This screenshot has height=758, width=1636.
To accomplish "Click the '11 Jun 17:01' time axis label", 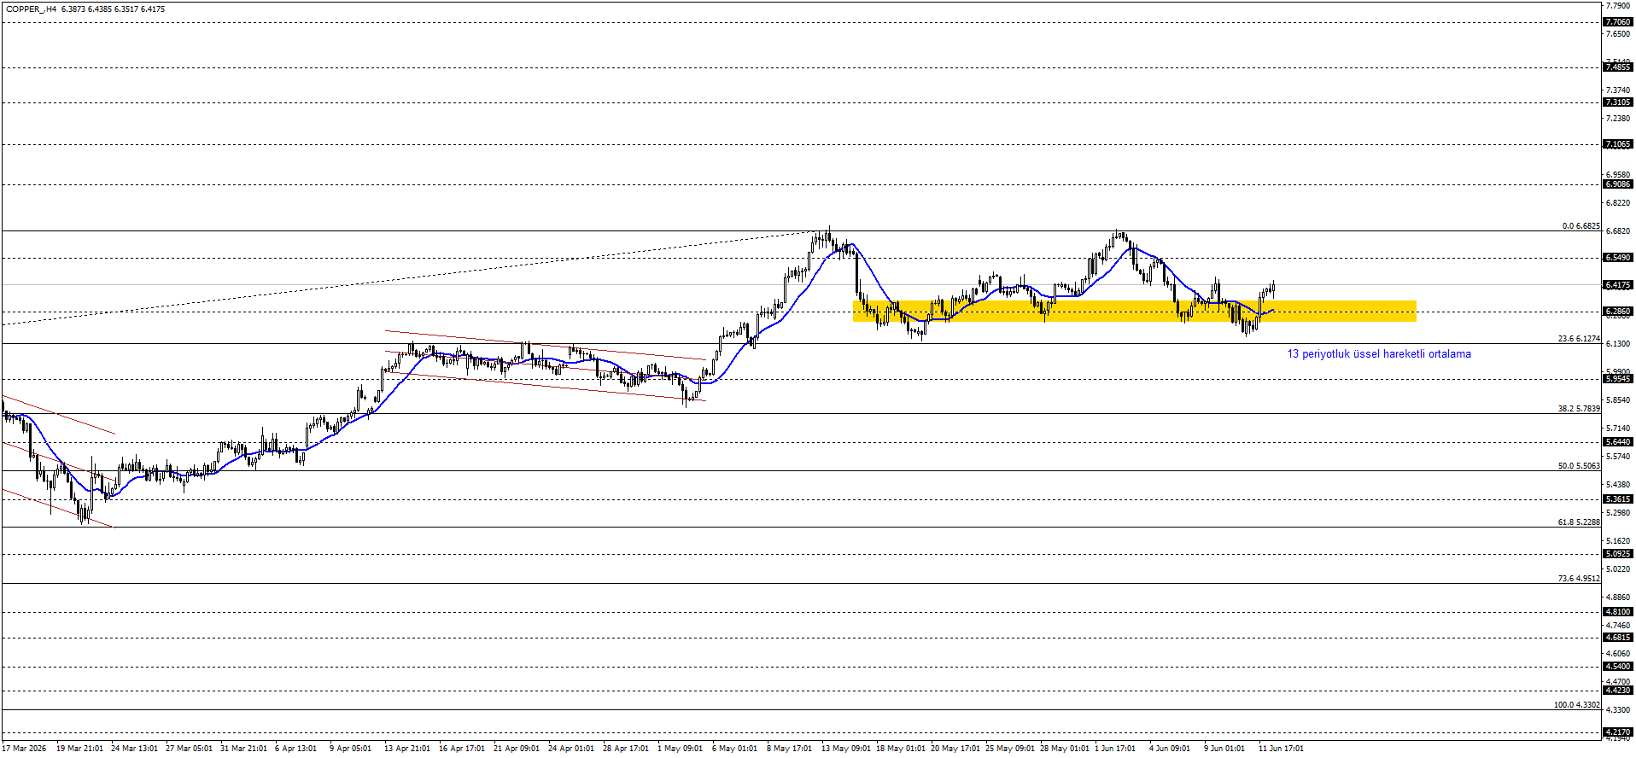I will tap(1281, 749).
